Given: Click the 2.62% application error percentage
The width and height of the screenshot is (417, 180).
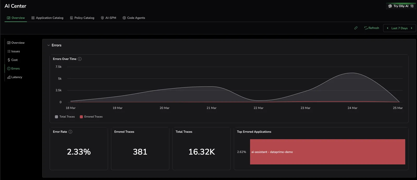Looking at the screenshot, I should click(x=242, y=152).
